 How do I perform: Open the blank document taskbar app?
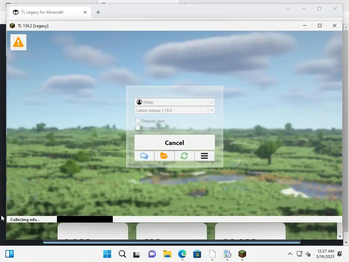coord(212,254)
